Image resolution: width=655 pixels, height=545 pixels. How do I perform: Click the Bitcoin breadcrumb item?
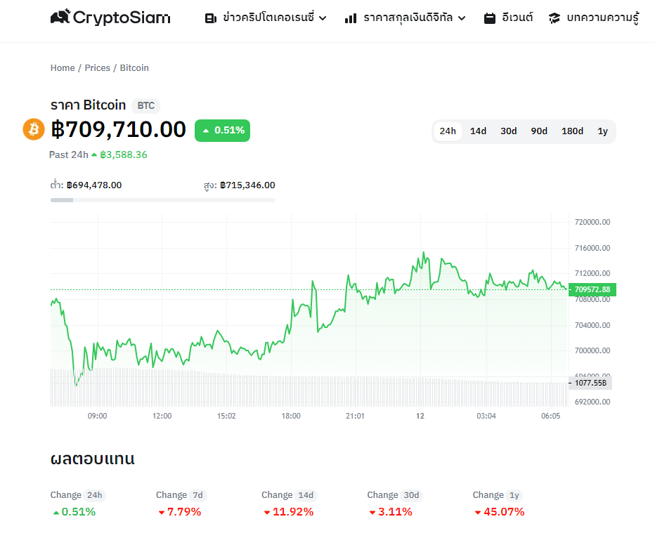(x=134, y=68)
